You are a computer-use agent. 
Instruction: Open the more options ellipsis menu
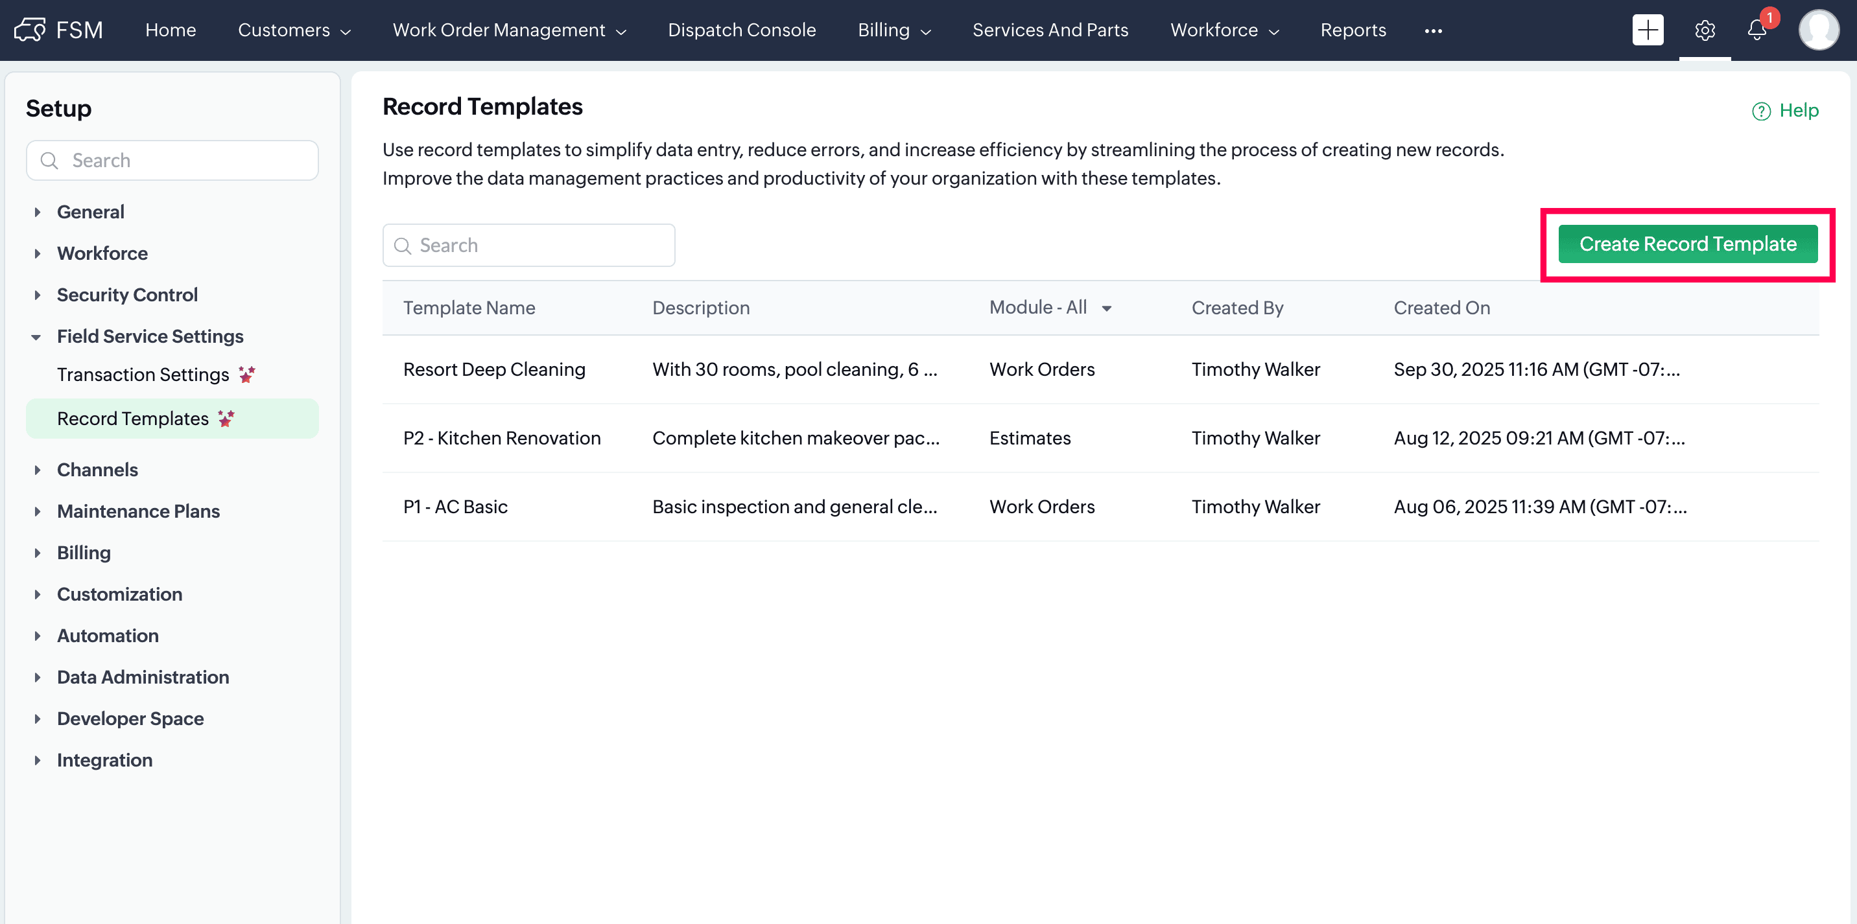(1432, 30)
